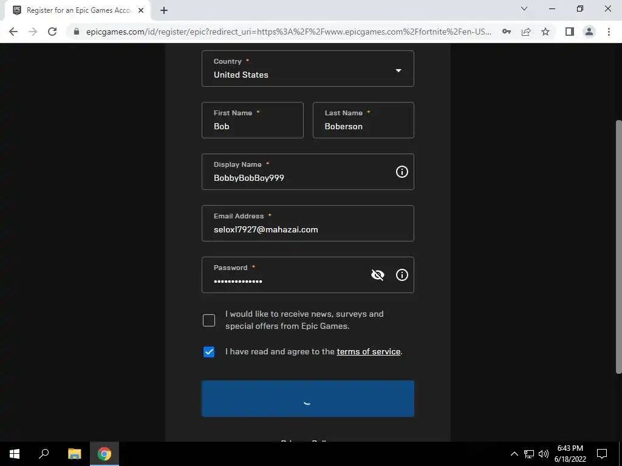Click the Last Name field
Screen dimensions: 622x466
363,120
